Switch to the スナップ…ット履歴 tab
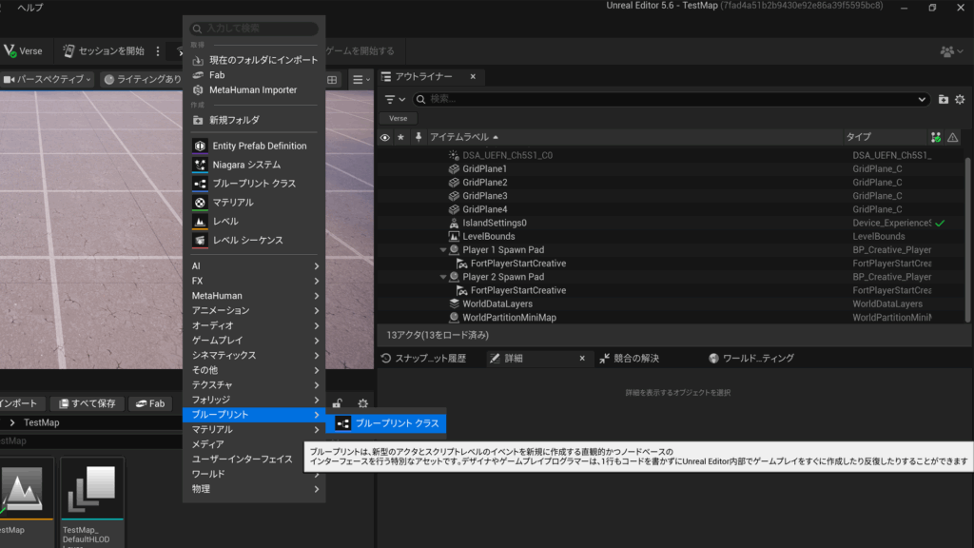Image resolution: width=974 pixels, height=548 pixels. tap(424, 359)
